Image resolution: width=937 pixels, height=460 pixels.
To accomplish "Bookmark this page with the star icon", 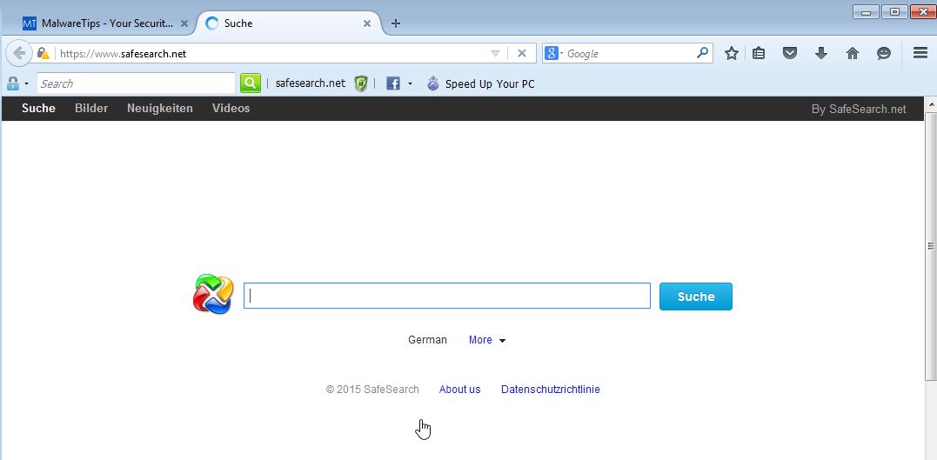I will coord(732,54).
